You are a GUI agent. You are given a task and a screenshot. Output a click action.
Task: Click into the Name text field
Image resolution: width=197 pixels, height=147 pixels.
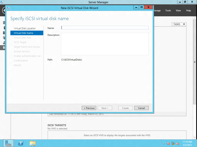[105, 28]
